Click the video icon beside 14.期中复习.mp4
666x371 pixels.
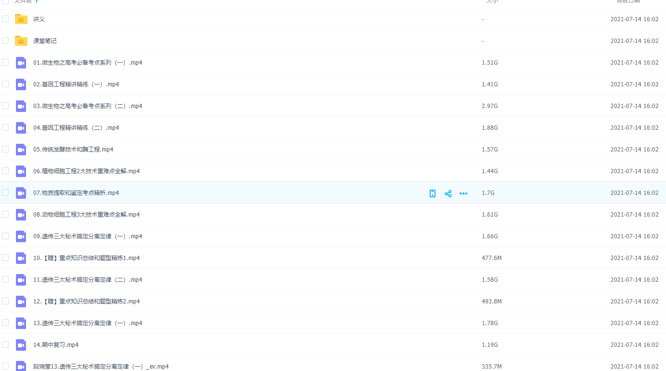pyautogui.click(x=21, y=345)
